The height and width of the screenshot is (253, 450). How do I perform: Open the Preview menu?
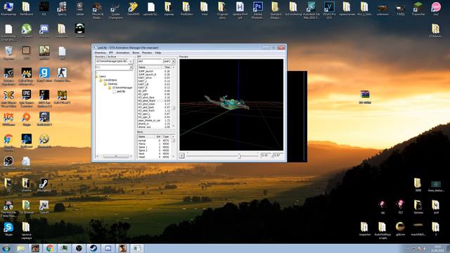(147, 53)
